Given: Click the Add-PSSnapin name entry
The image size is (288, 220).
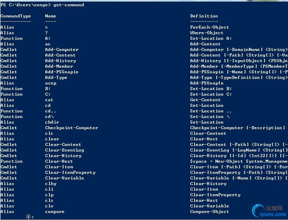Looking at the screenshot, I should (x=62, y=72).
